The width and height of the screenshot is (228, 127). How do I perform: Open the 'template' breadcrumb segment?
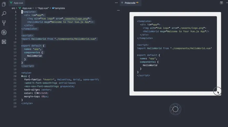60,8
